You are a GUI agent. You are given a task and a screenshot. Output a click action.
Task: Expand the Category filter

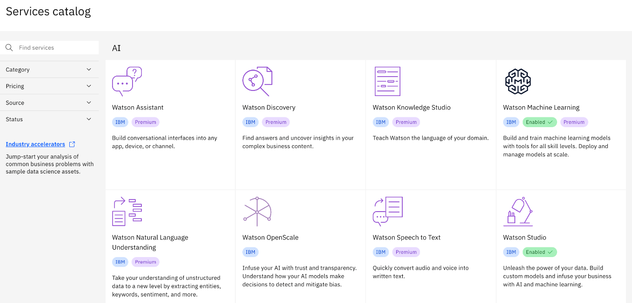coord(49,70)
